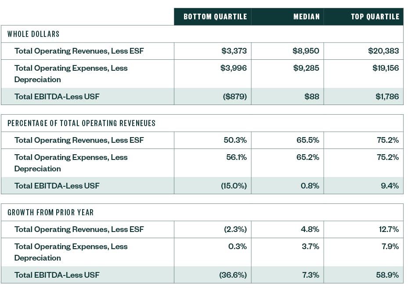Select the 9.4% top quartile cell
The image size is (415, 290).
390,185
